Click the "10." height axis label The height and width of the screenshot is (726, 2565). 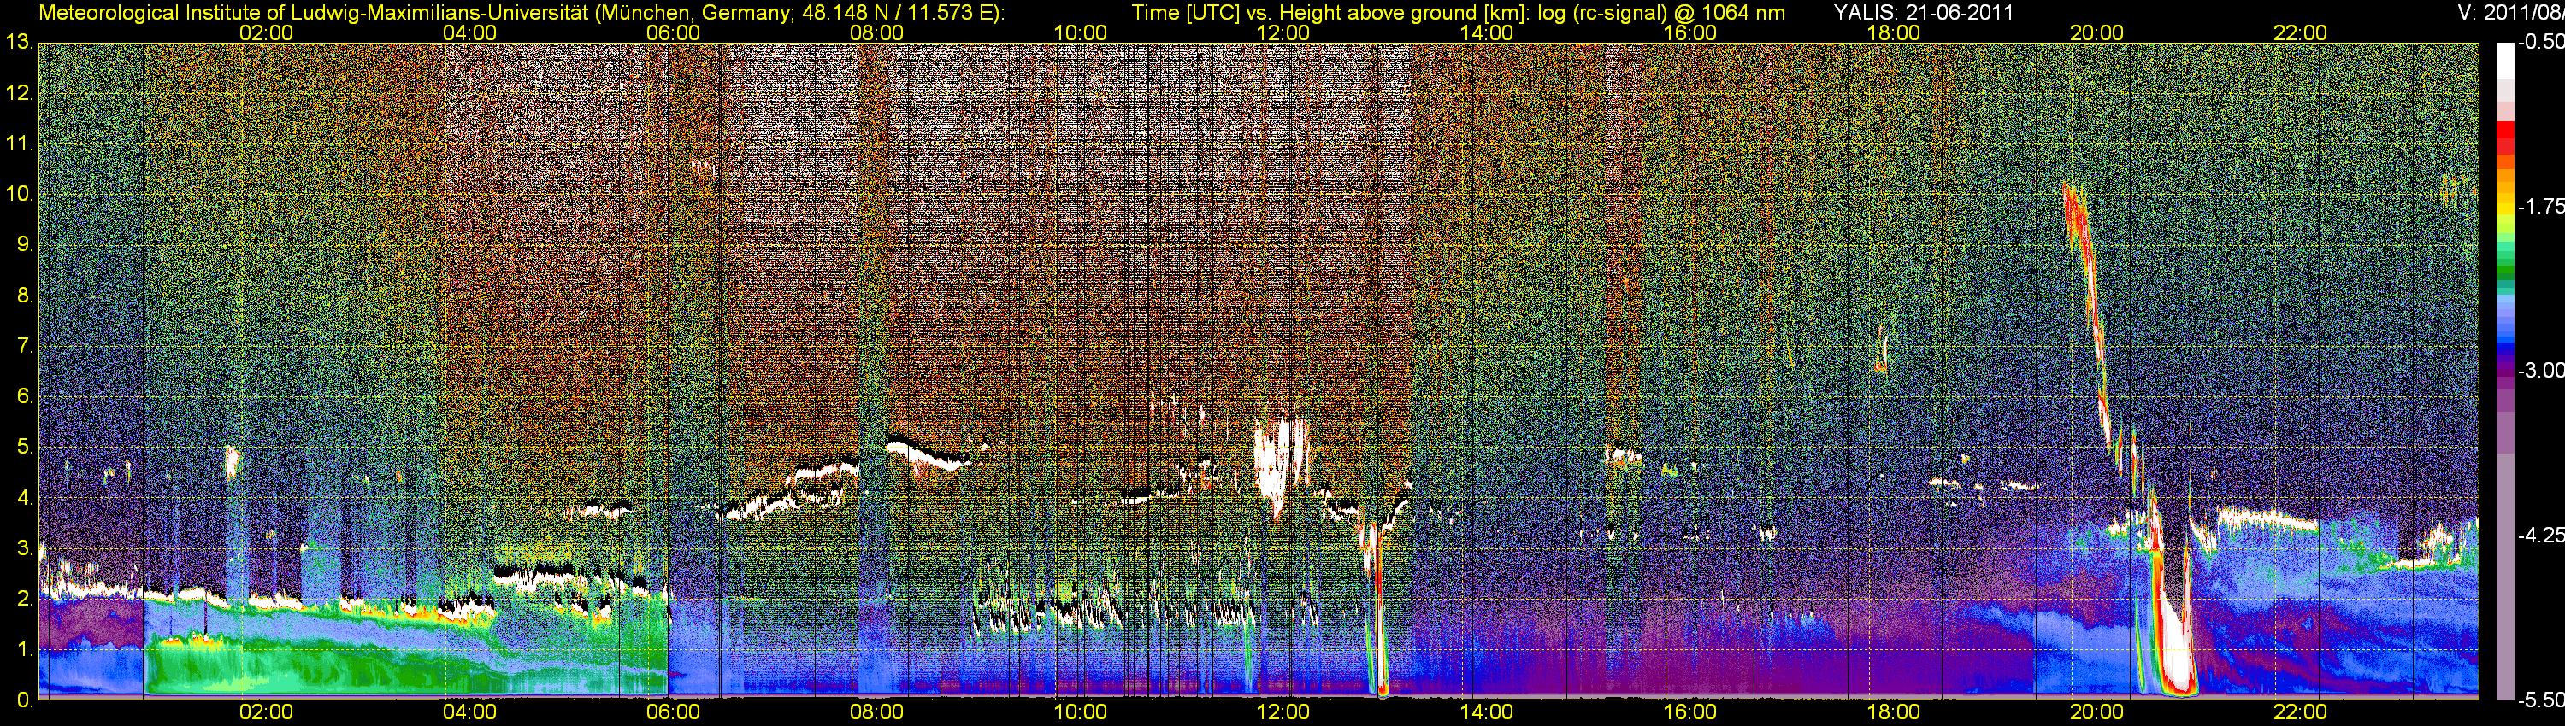pos(20,195)
